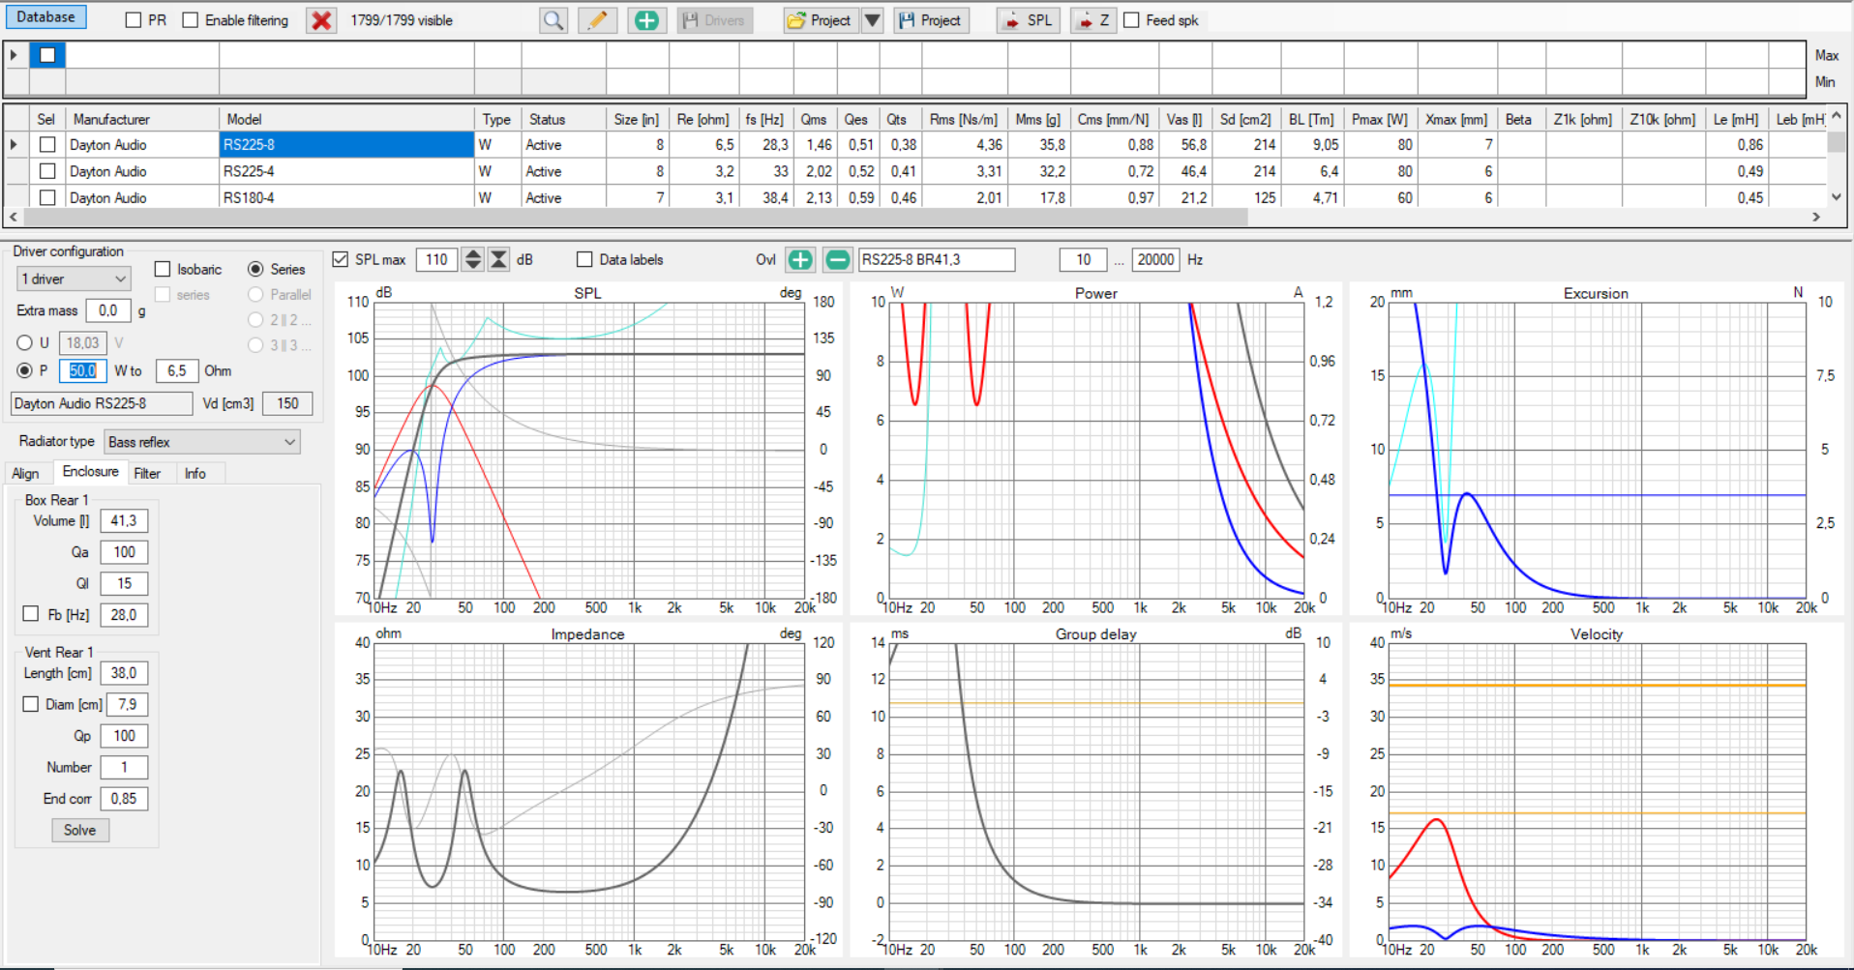Viewport: 1854px width, 970px height.
Task: Click the SPL max up/down stepper arrows
Action: tap(473, 259)
